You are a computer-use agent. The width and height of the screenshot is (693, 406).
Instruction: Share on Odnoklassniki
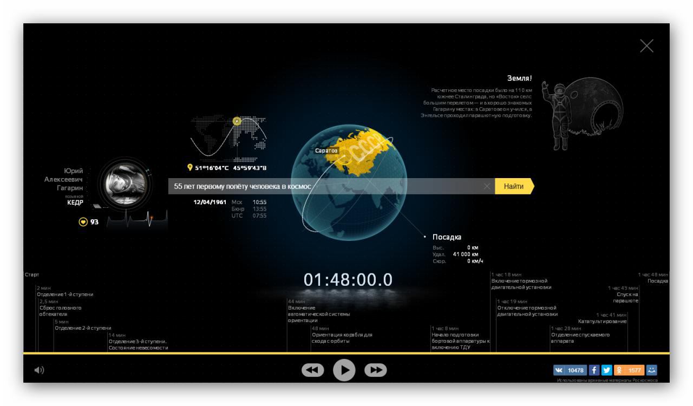point(629,370)
